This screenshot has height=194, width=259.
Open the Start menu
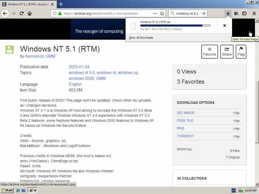pyautogui.click(x=7, y=190)
